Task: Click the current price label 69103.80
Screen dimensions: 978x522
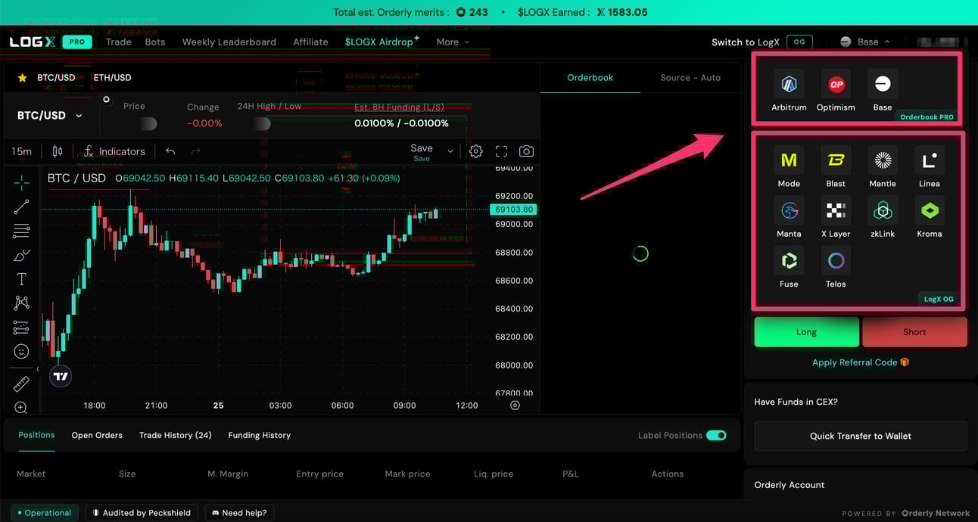Action: pos(514,210)
